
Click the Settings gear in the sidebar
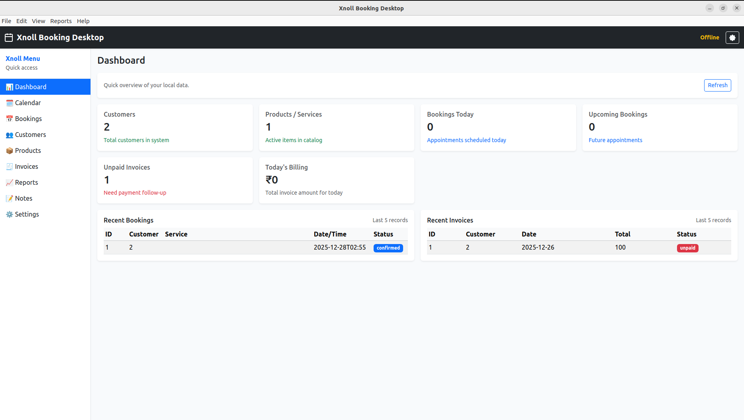10,214
